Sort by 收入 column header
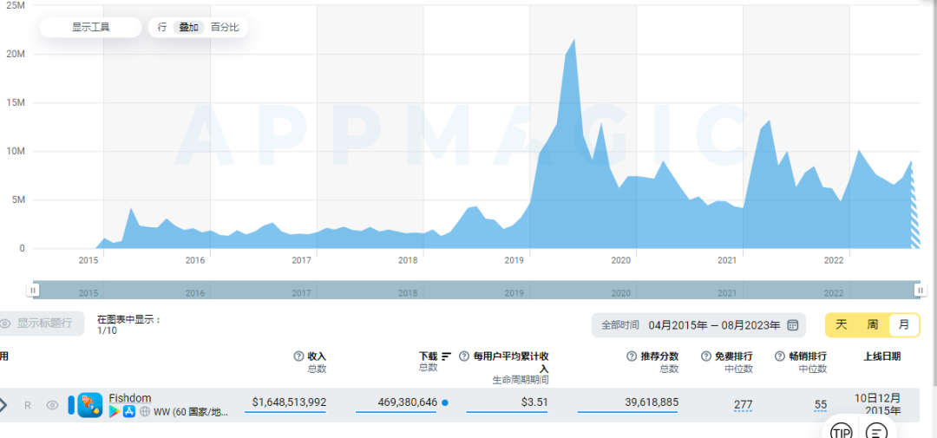 point(317,356)
